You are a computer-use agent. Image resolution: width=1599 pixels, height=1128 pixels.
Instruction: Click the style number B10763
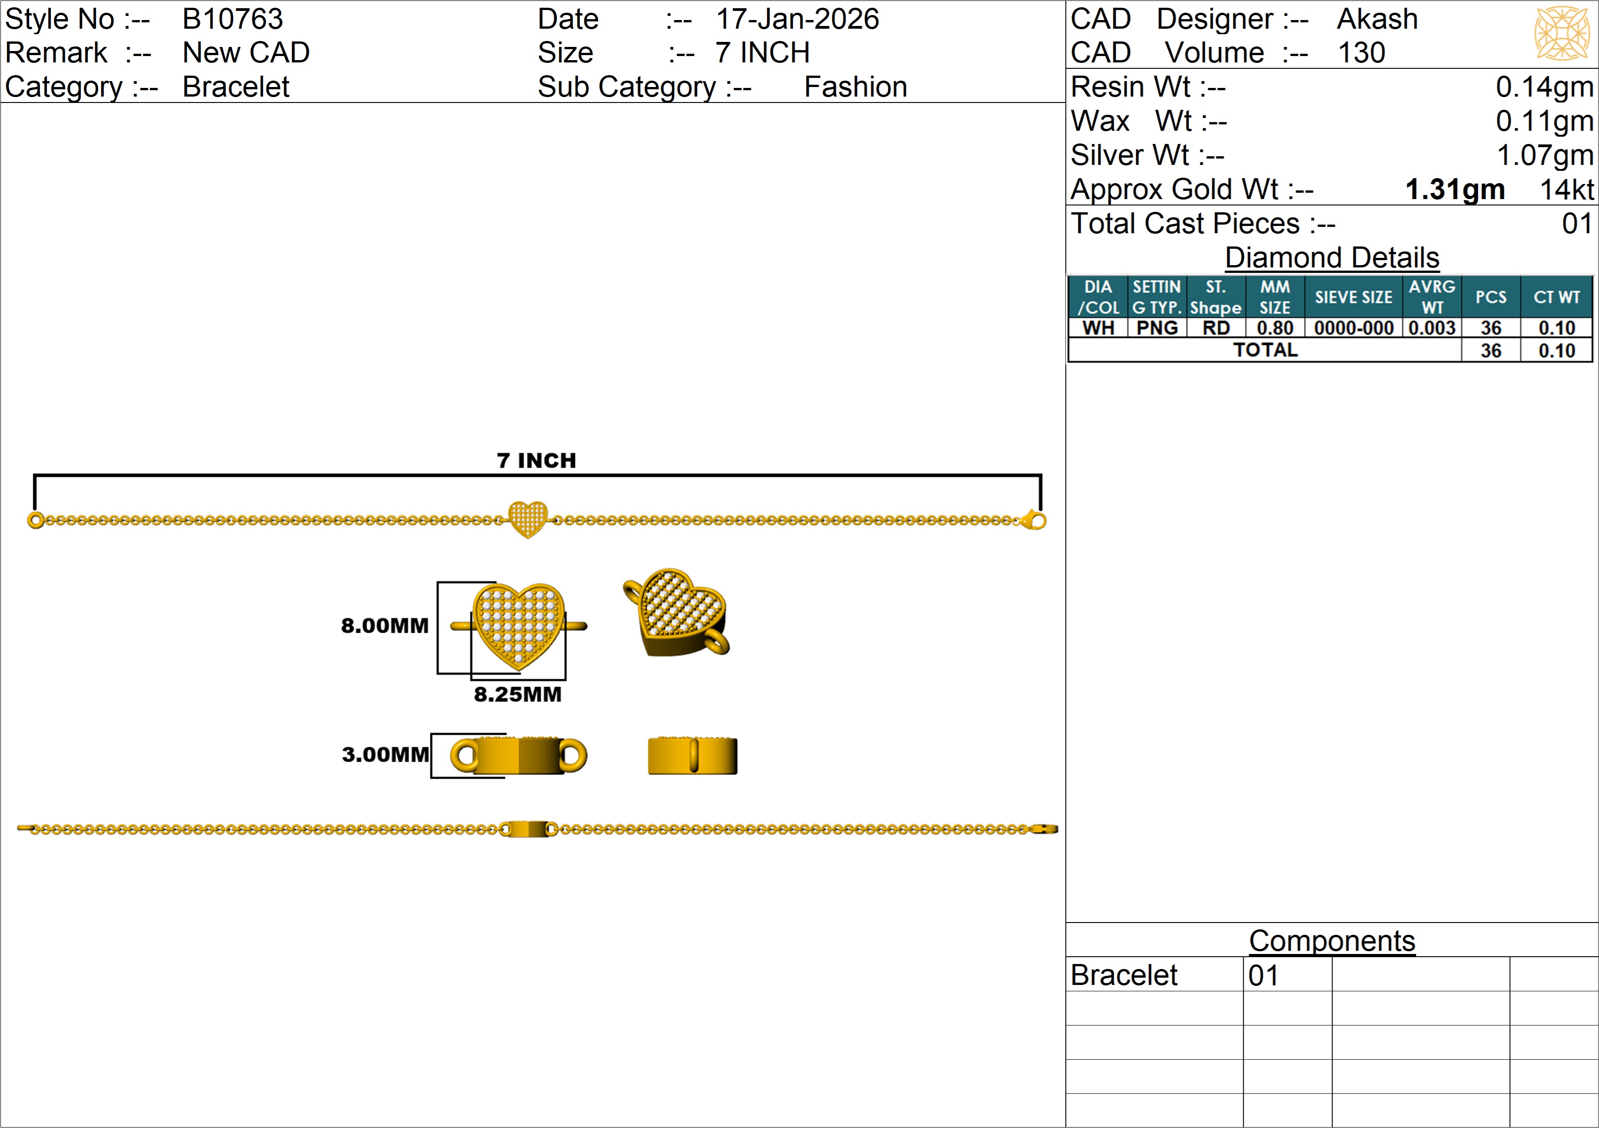click(233, 20)
